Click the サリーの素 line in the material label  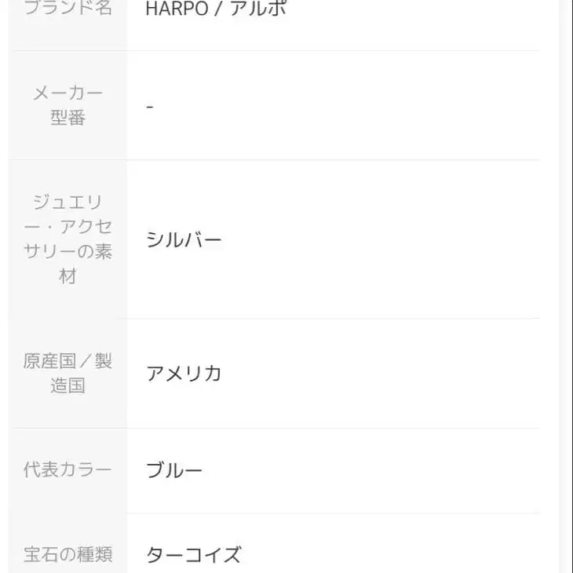tap(68, 252)
